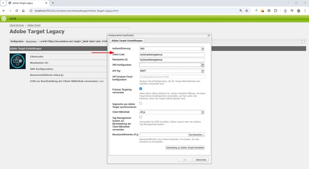Click the browser address bar URL

77,11
